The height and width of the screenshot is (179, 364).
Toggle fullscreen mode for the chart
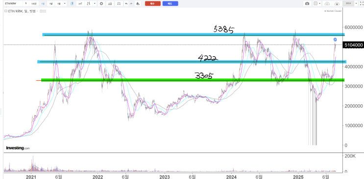tap(361, 3)
